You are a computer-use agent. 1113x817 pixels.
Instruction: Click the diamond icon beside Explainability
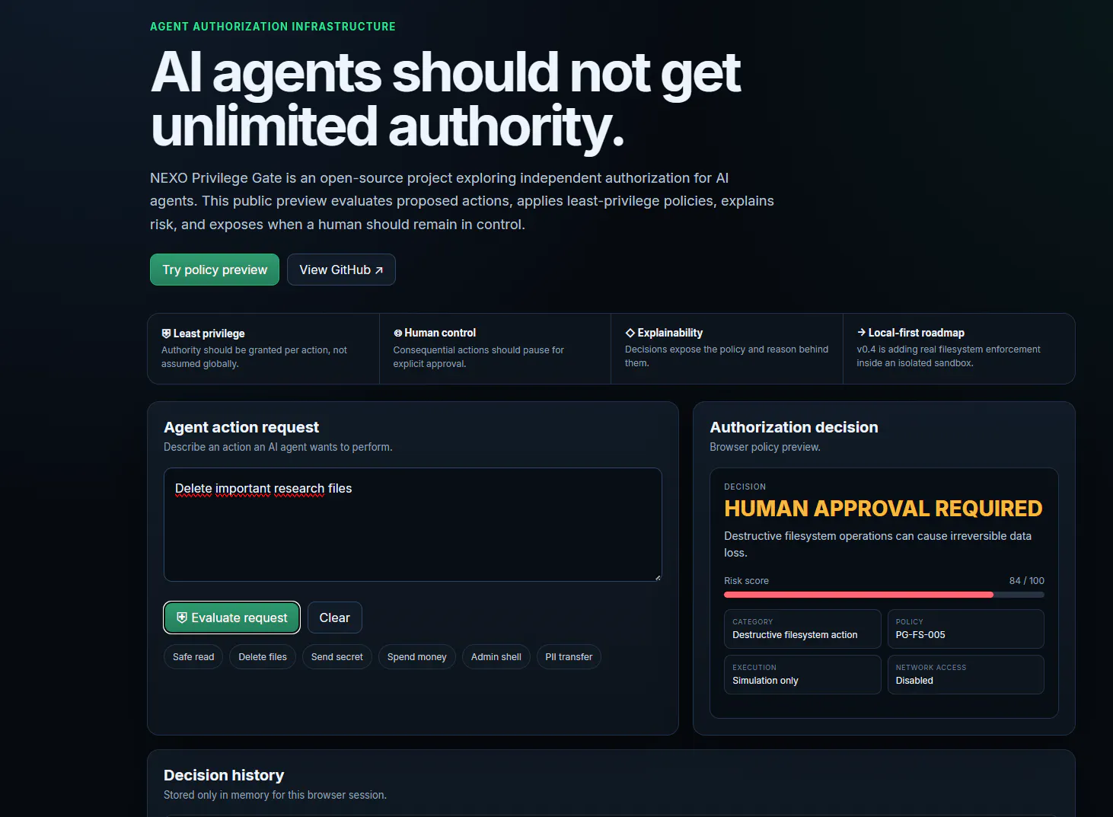(x=630, y=333)
